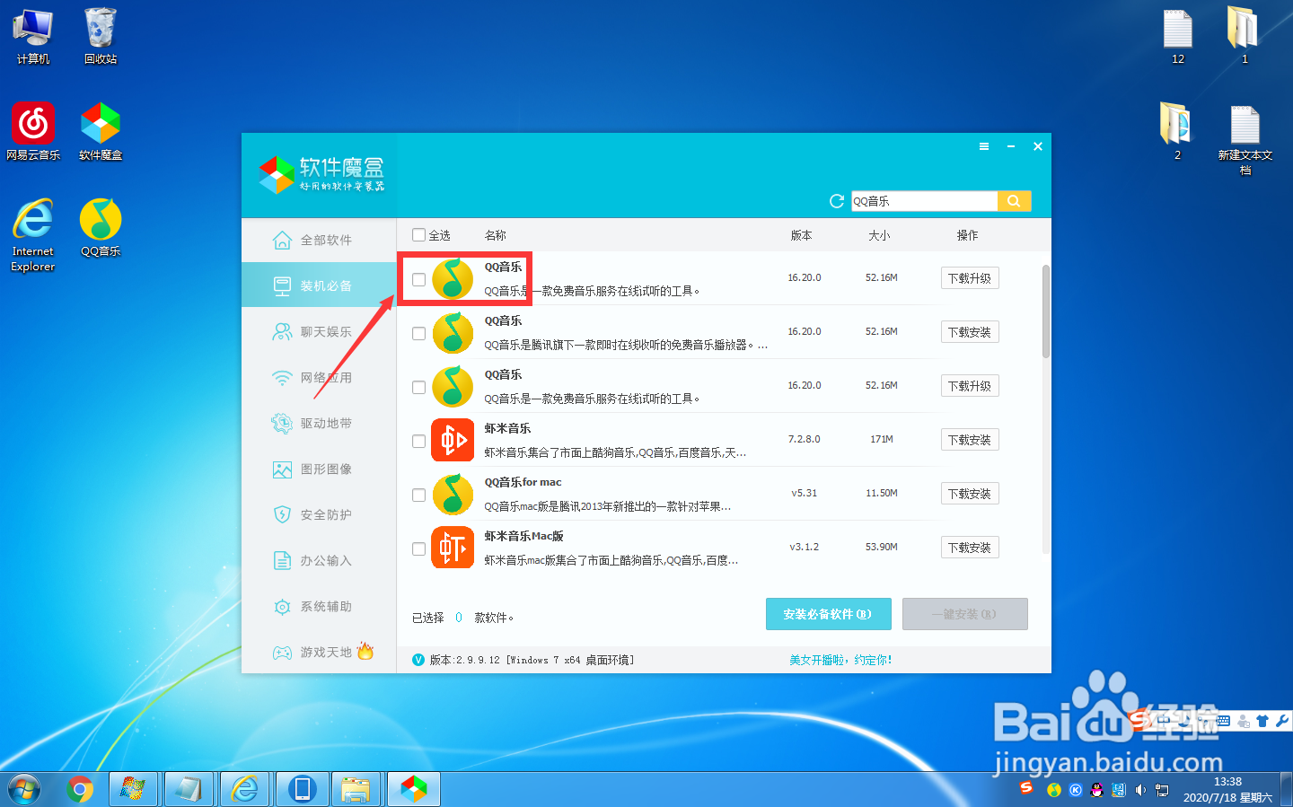Open the Windows Start menu
Screen dimensions: 1293x807
tap(24, 790)
